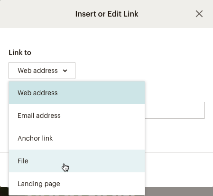213x196 pixels.
Task: Open the Link to dropdown
Action: click(x=42, y=71)
